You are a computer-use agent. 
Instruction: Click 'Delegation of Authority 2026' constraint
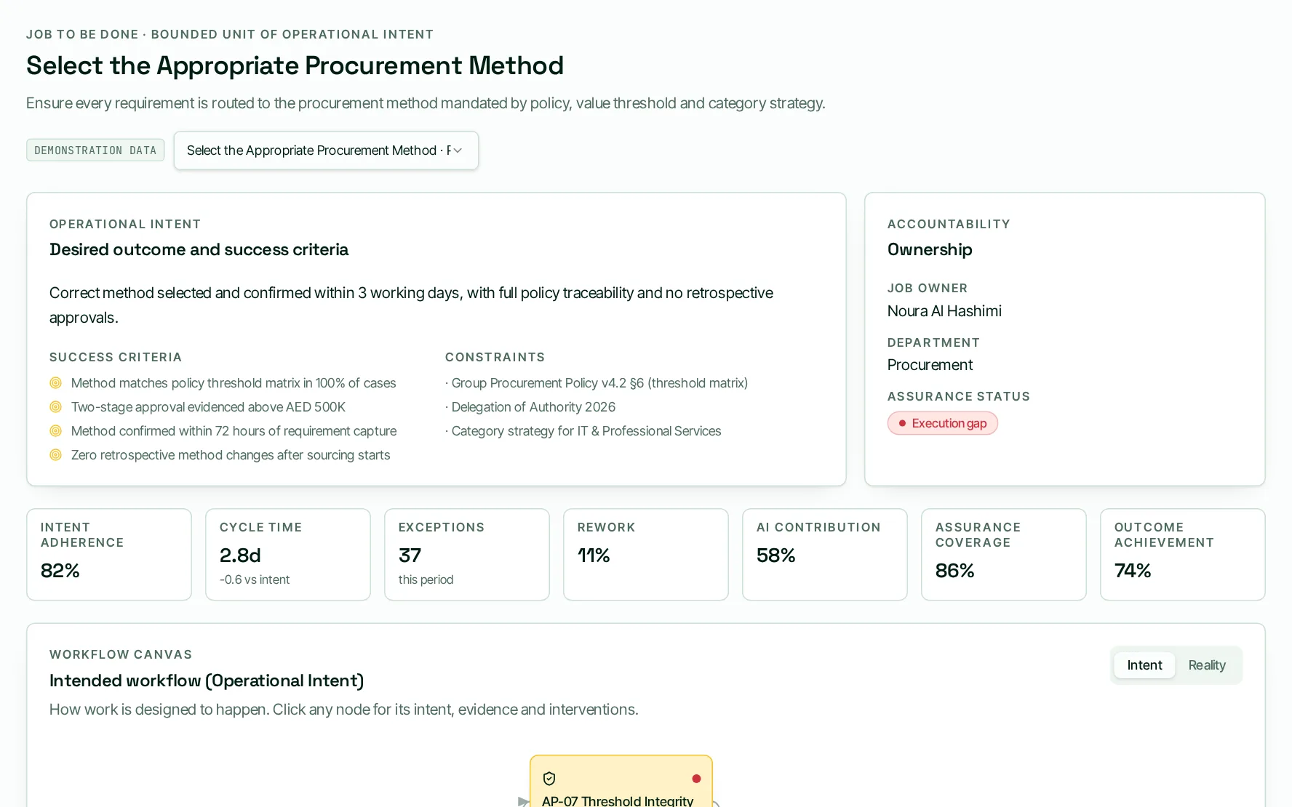[x=530, y=407]
